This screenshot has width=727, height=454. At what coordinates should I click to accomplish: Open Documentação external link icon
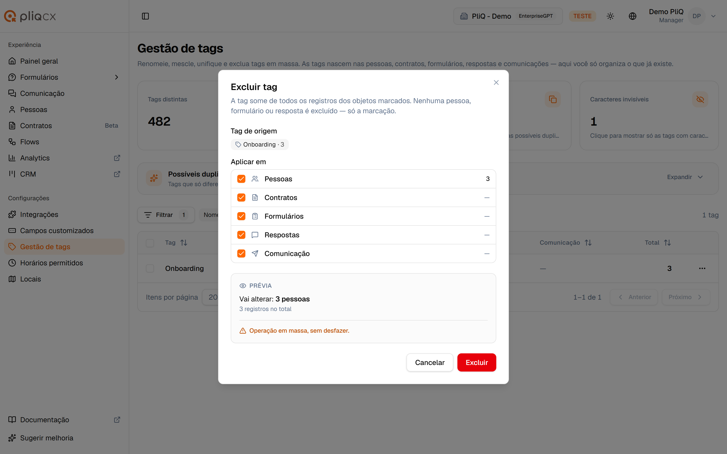coord(117,420)
